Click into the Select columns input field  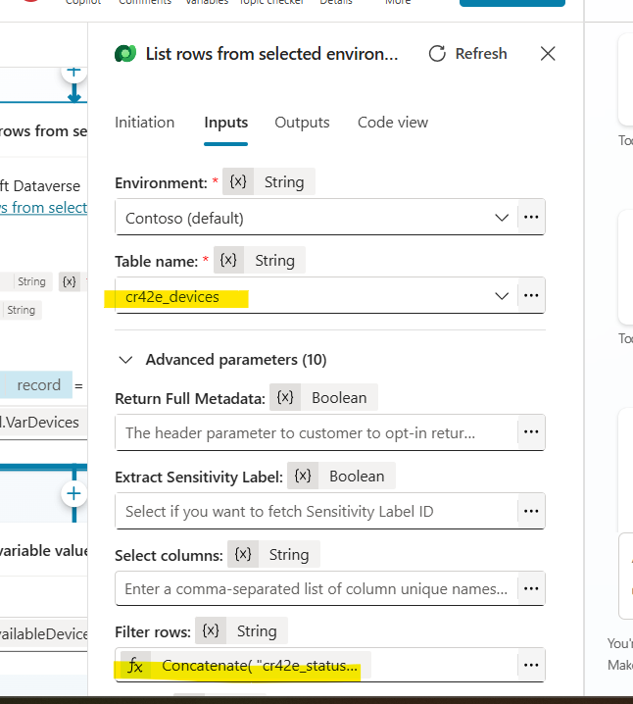pyautogui.click(x=316, y=588)
